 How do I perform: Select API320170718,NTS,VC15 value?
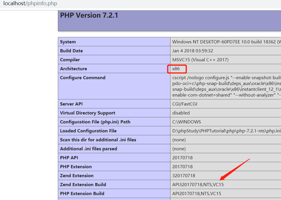[x=198, y=185]
